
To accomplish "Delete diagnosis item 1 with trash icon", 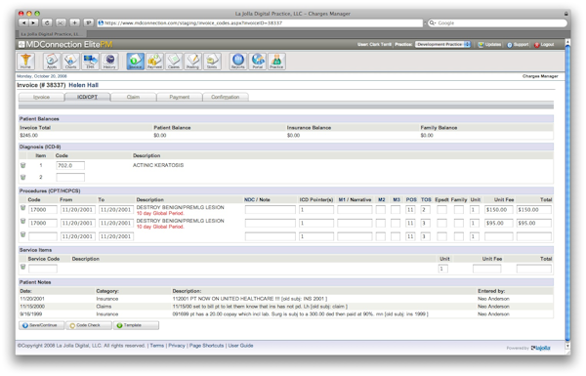I will click(22, 165).
